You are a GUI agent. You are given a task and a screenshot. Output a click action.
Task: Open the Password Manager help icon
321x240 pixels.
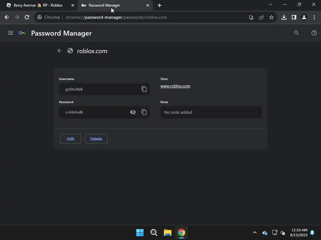click(314, 33)
